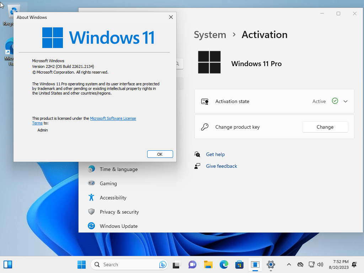This screenshot has width=364, height=273.
Task: Click the taskbar Search box
Action: pyautogui.click(x=129, y=264)
